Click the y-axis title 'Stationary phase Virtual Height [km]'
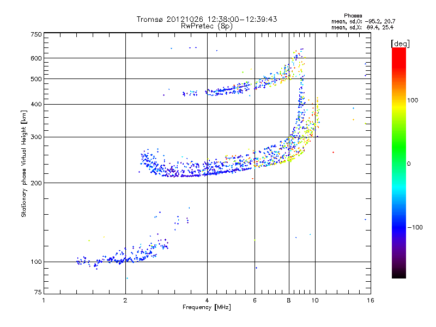 point(23,164)
